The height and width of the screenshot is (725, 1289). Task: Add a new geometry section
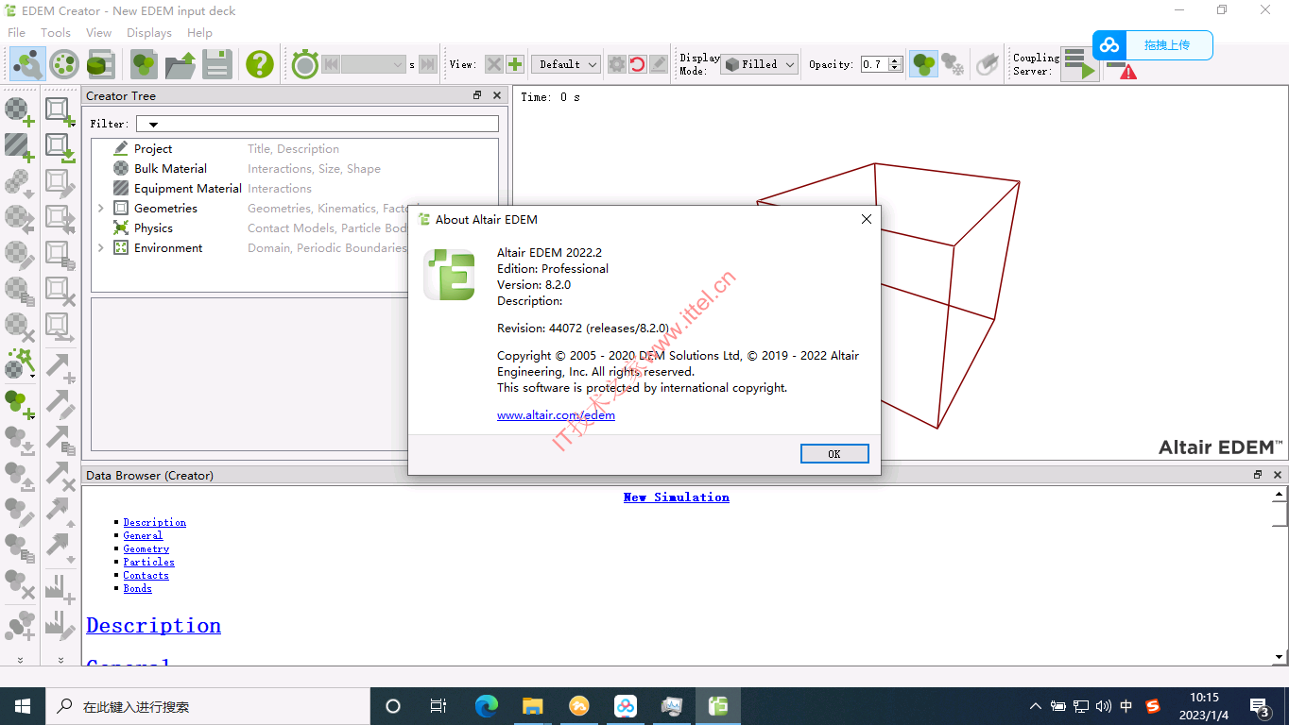click(x=60, y=111)
